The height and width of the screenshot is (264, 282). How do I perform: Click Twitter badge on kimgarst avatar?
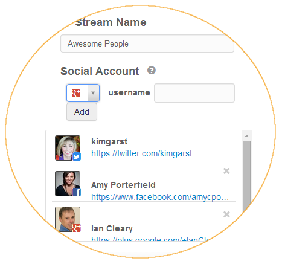[77, 156]
